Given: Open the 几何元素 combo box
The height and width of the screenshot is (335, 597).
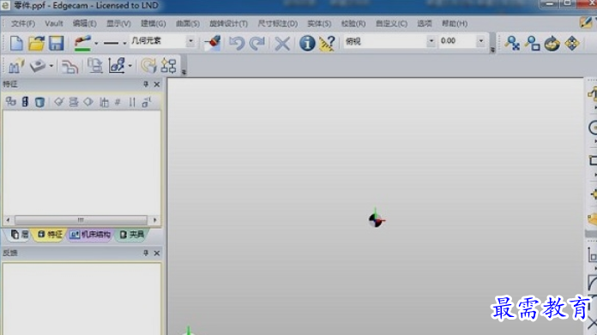Looking at the screenshot, I should (x=162, y=40).
